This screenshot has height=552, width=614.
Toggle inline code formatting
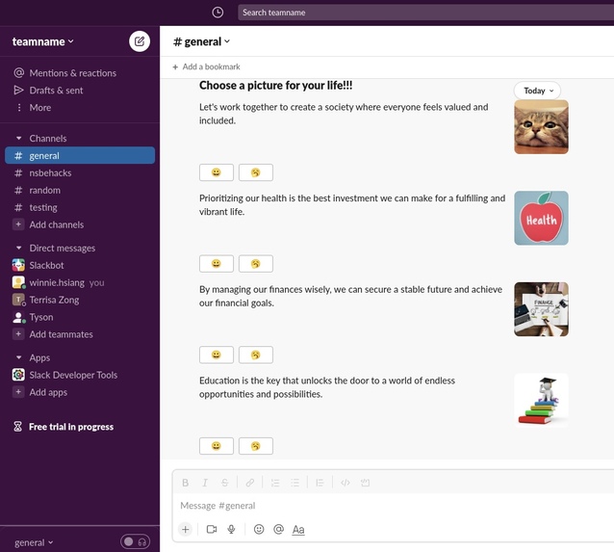pyautogui.click(x=345, y=483)
